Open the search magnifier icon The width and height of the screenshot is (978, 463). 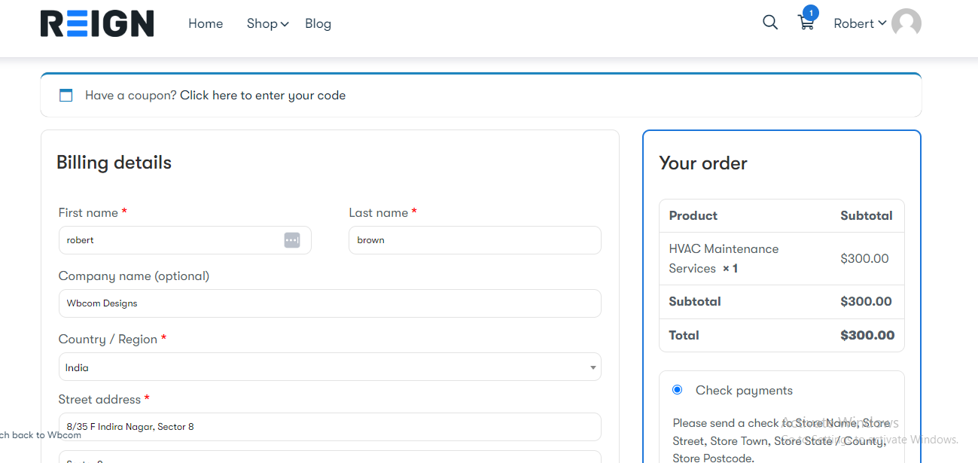pos(769,23)
